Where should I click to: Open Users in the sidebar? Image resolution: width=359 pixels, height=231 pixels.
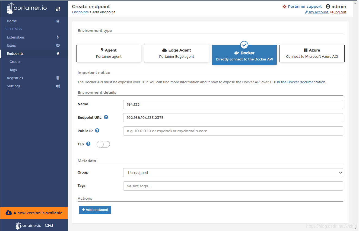[34, 45]
